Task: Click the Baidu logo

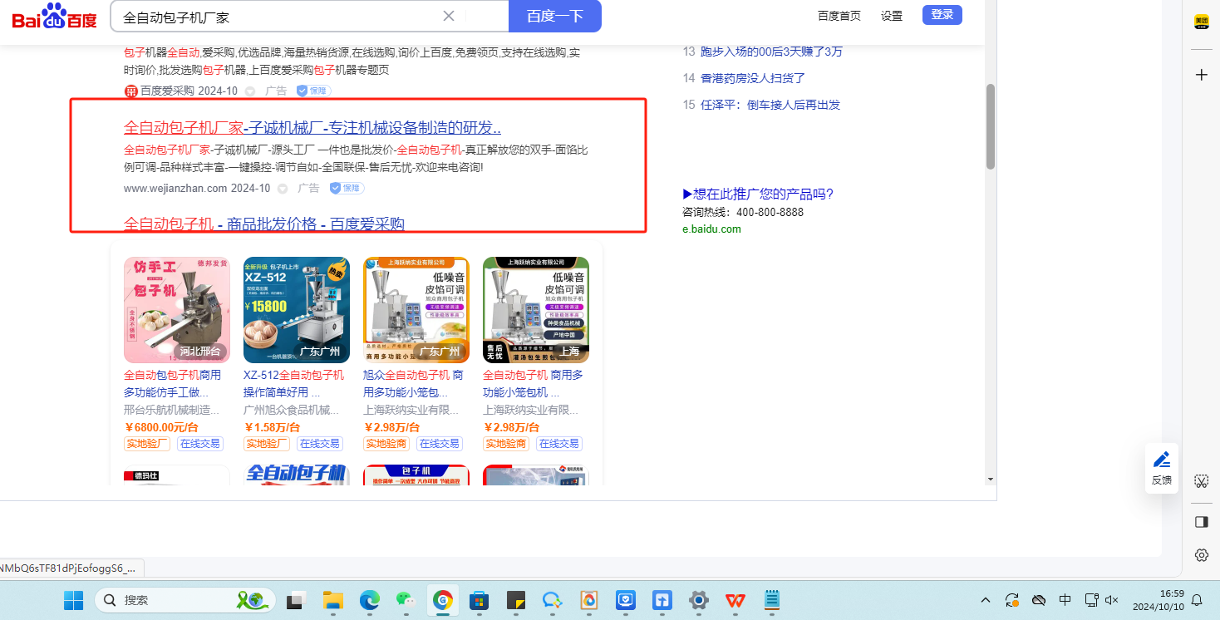Action: tap(55, 16)
